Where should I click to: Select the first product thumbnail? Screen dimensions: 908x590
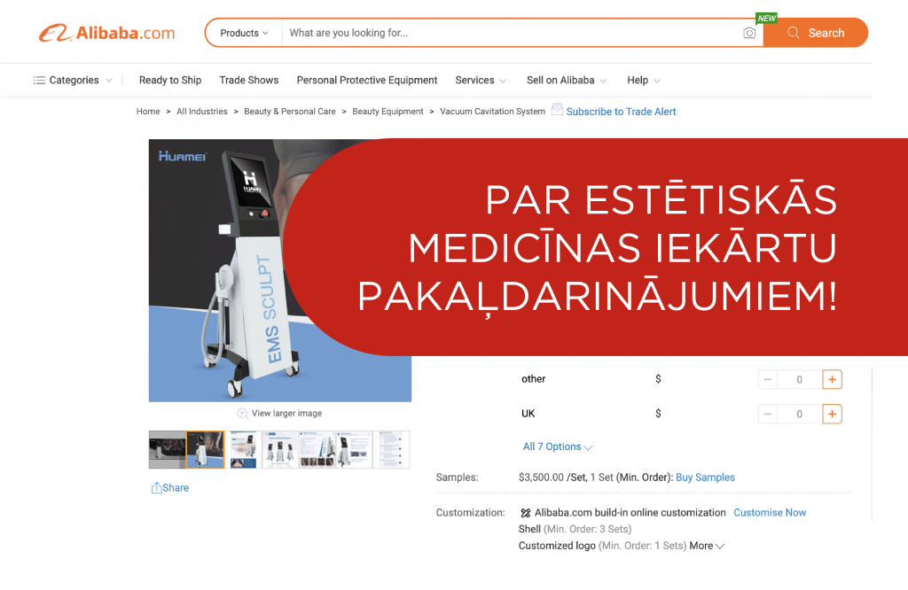click(x=168, y=449)
